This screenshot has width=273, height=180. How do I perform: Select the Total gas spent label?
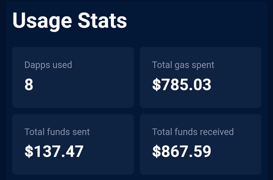(x=183, y=65)
